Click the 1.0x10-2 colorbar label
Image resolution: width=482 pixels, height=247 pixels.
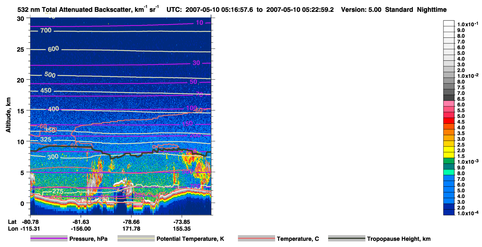tap(467, 76)
